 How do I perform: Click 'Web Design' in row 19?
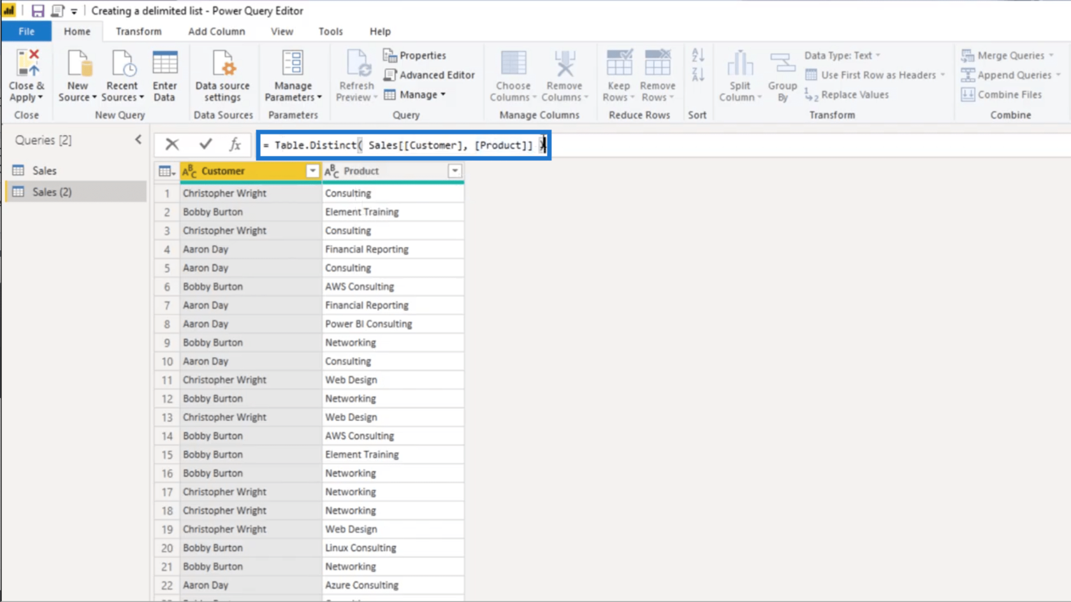(x=393, y=529)
